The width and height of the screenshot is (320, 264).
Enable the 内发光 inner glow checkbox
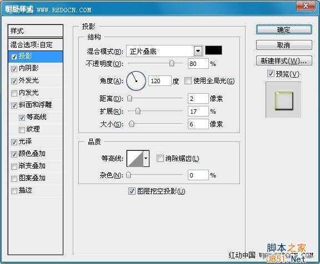click(x=14, y=93)
